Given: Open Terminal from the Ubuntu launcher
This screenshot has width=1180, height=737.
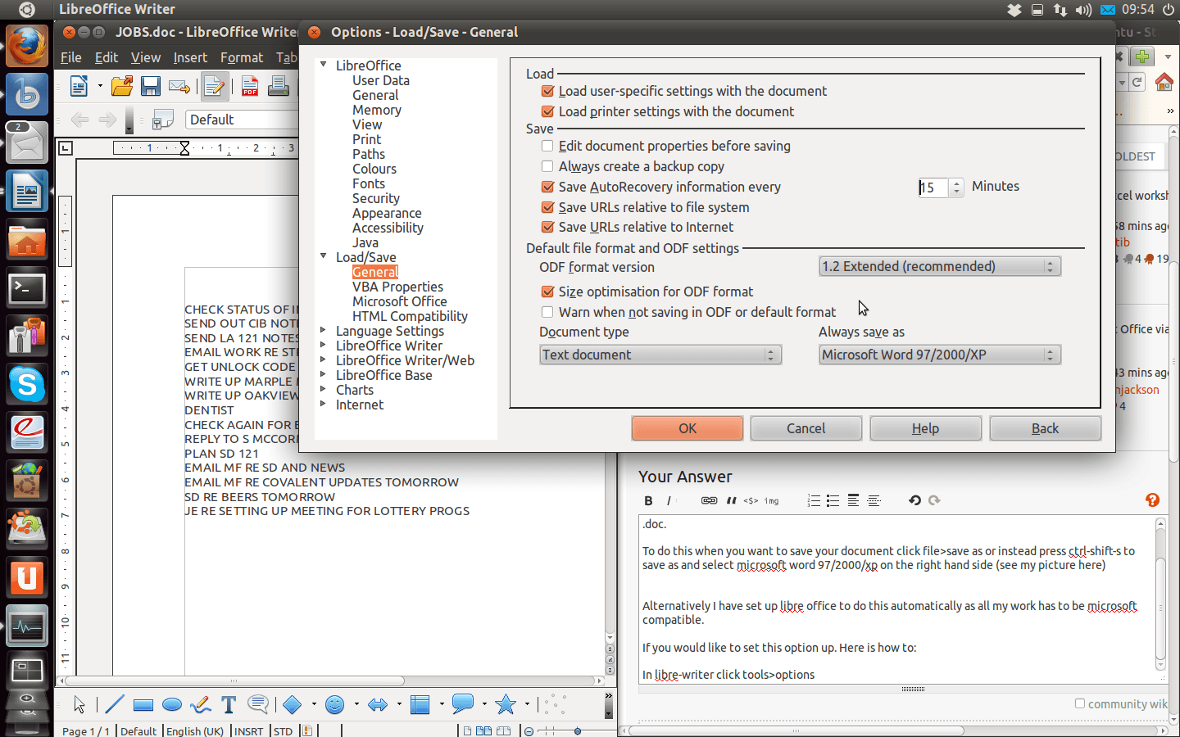Looking at the screenshot, I should 27,289.
